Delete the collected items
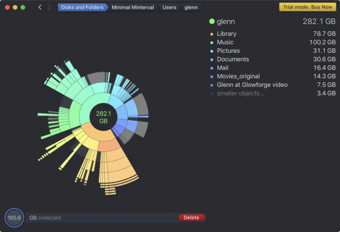 point(191,218)
